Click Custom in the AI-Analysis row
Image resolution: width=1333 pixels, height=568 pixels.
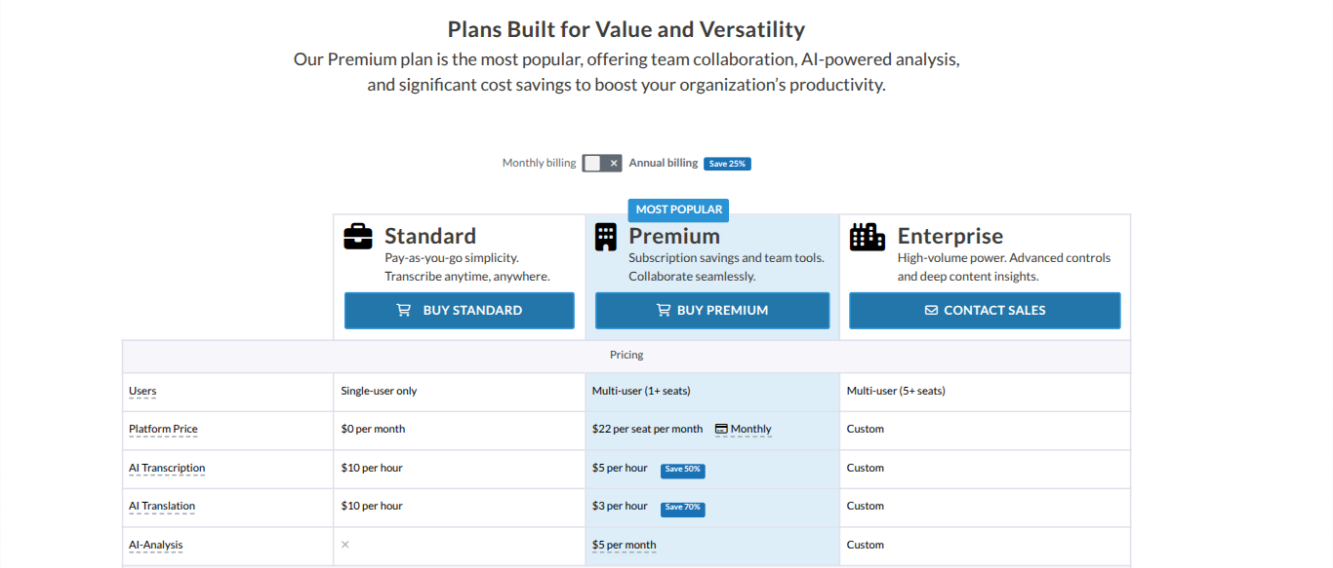tap(866, 545)
